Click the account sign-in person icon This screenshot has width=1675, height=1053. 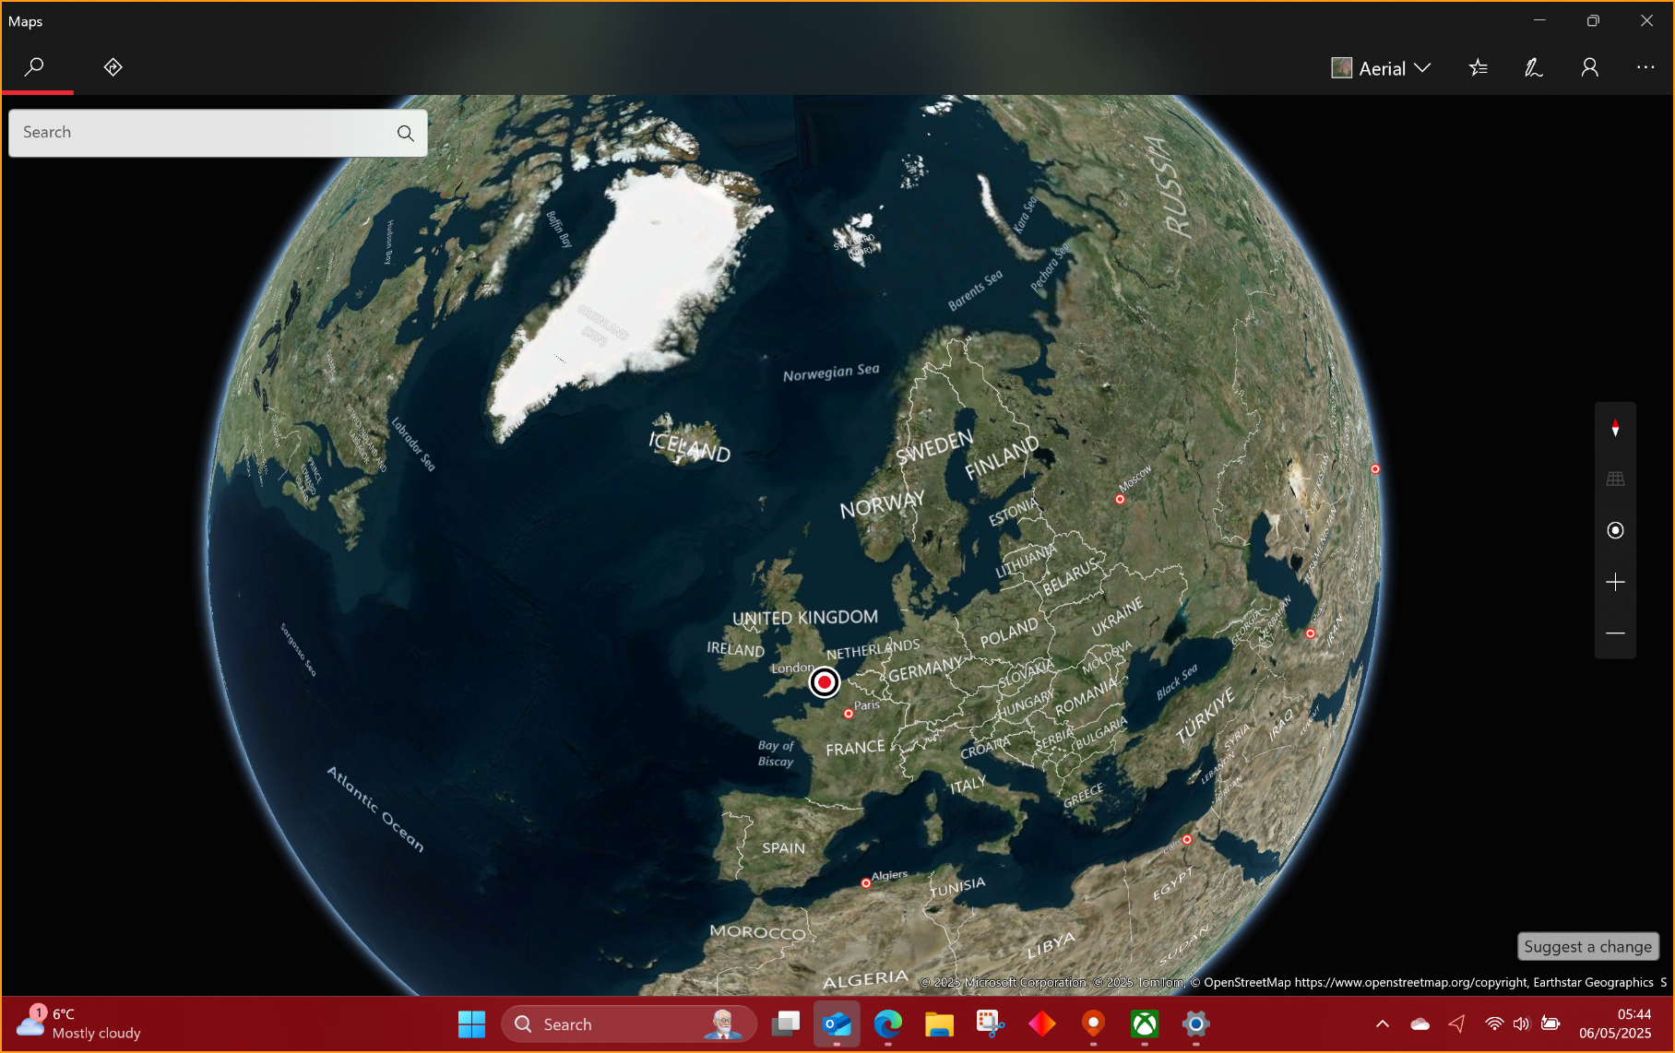pos(1589,67)
